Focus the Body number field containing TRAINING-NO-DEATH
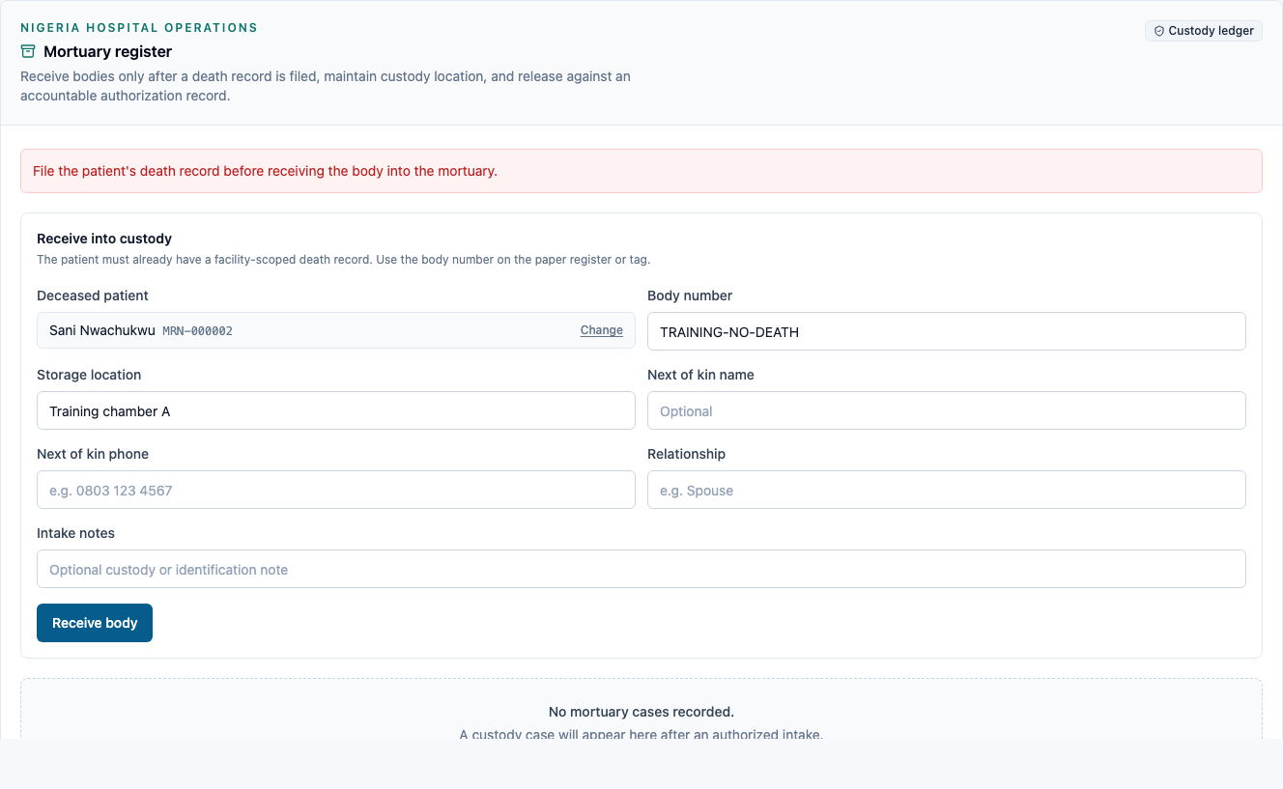This screenshot has width=1283, height=789. [x=946, y=331]
